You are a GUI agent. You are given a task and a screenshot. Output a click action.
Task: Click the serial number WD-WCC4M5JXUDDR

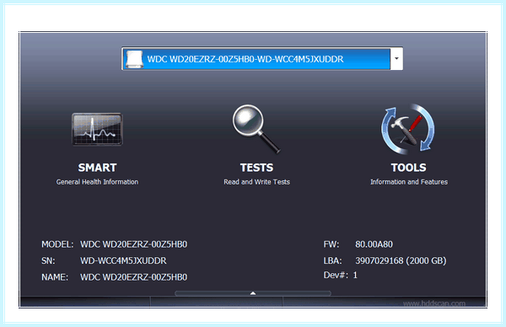123,260
